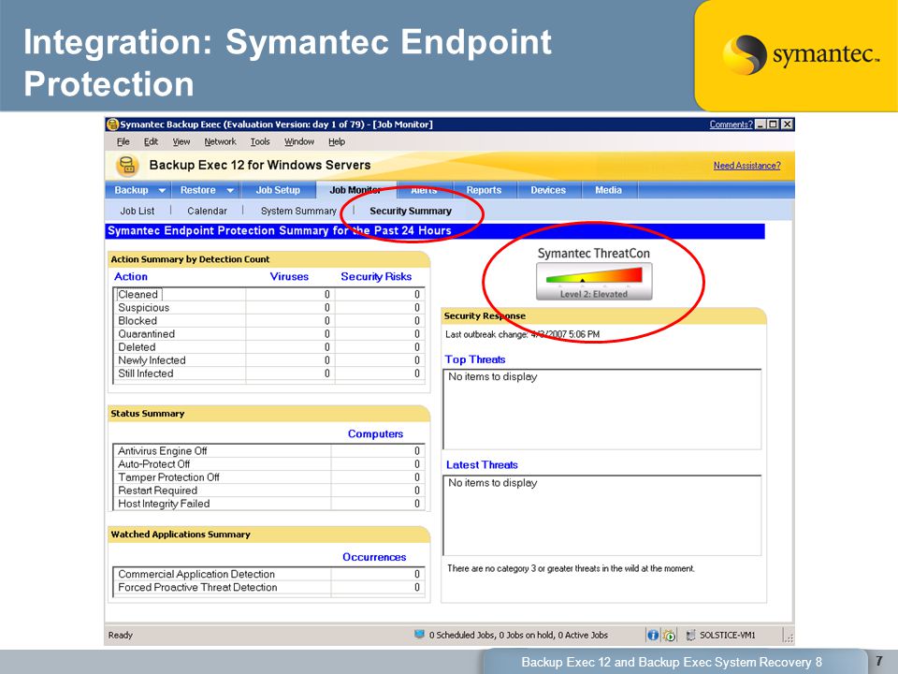Switch to the Job Setup tab

click(x=278, y=190)
